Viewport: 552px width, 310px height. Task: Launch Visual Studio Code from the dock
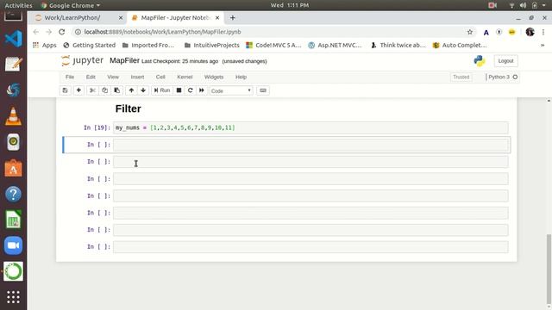pyautogui.click(x=14, y=39)
